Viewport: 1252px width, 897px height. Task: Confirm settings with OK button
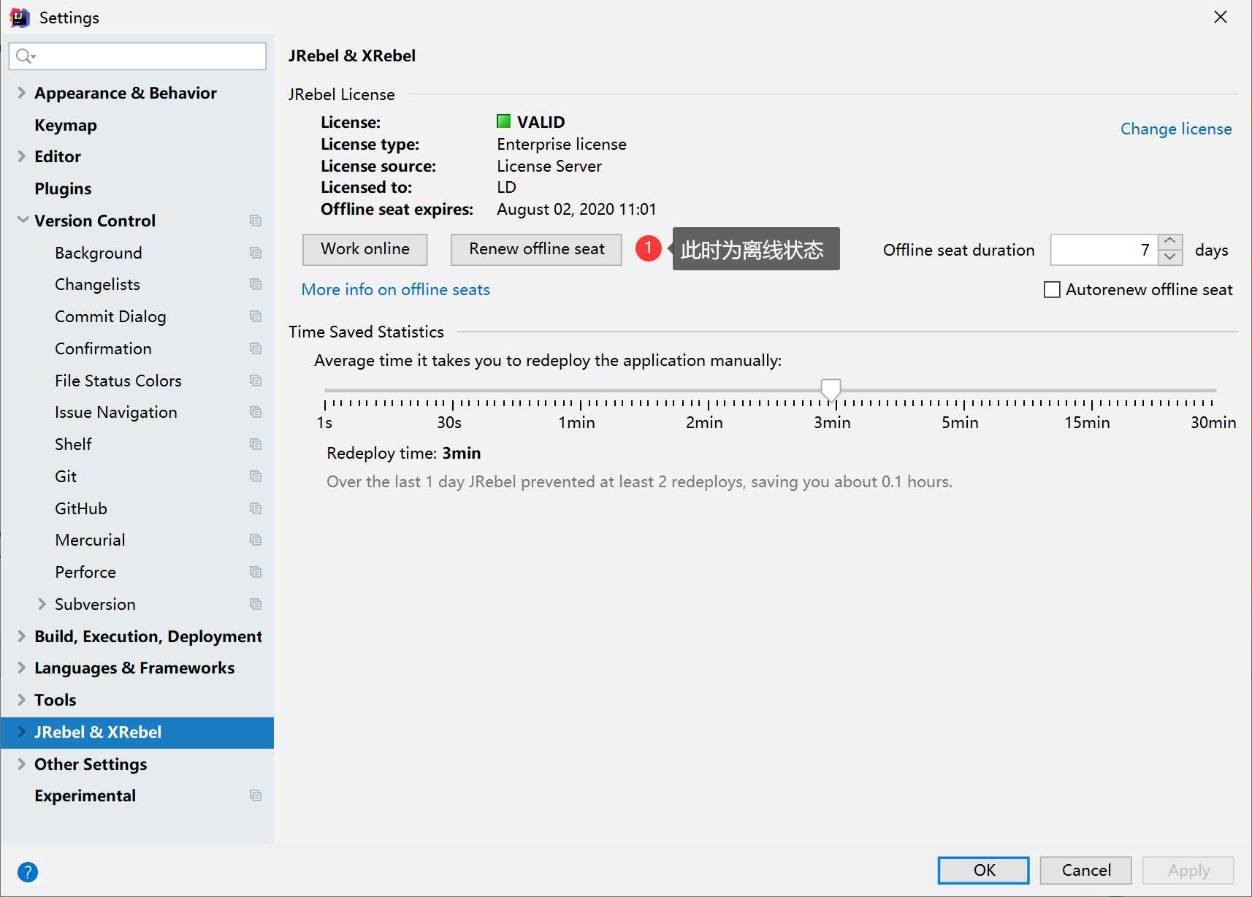[x=984, y=870]
